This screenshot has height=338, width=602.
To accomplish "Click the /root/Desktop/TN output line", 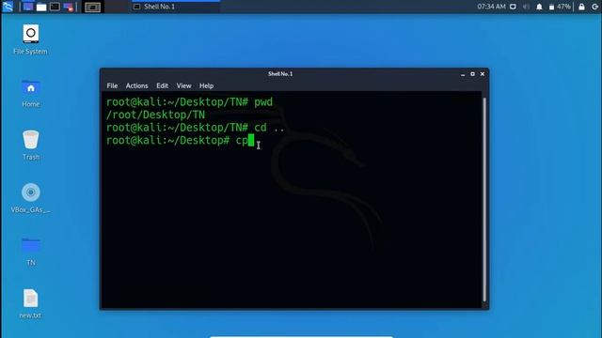I will pos(155,115).
